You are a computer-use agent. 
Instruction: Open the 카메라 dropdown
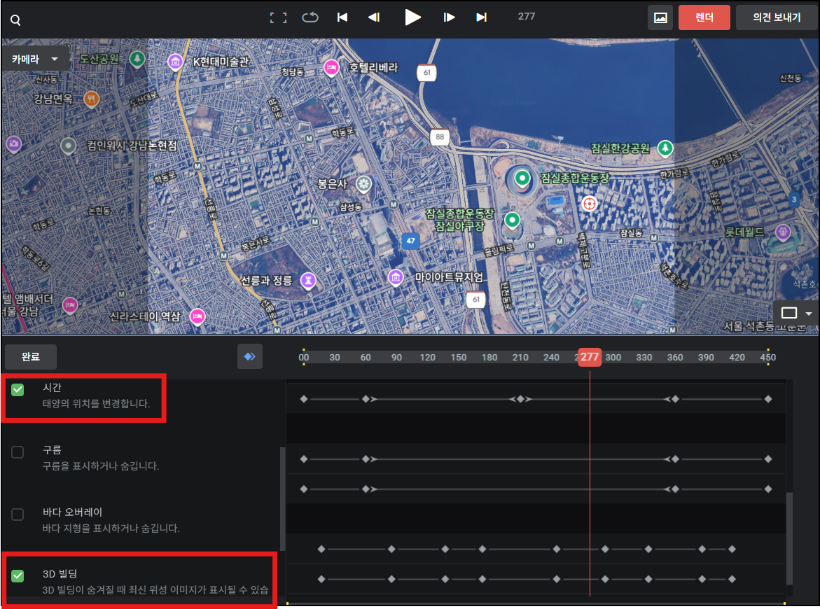click(x=36, y=59)
